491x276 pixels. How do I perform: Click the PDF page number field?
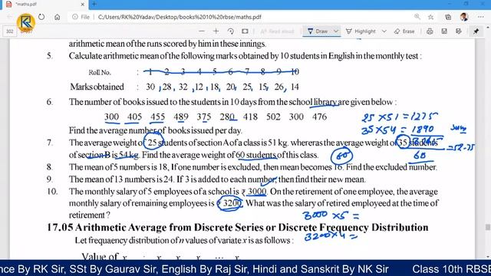[10, 31]
